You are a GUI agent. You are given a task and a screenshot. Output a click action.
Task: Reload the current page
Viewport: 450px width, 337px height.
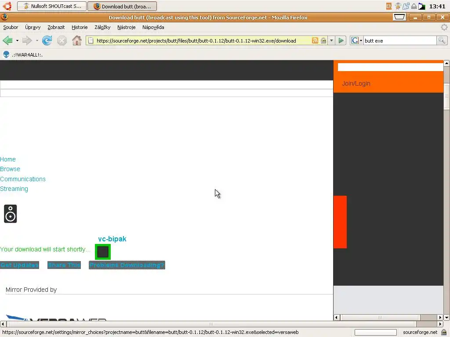click(47, 41)
